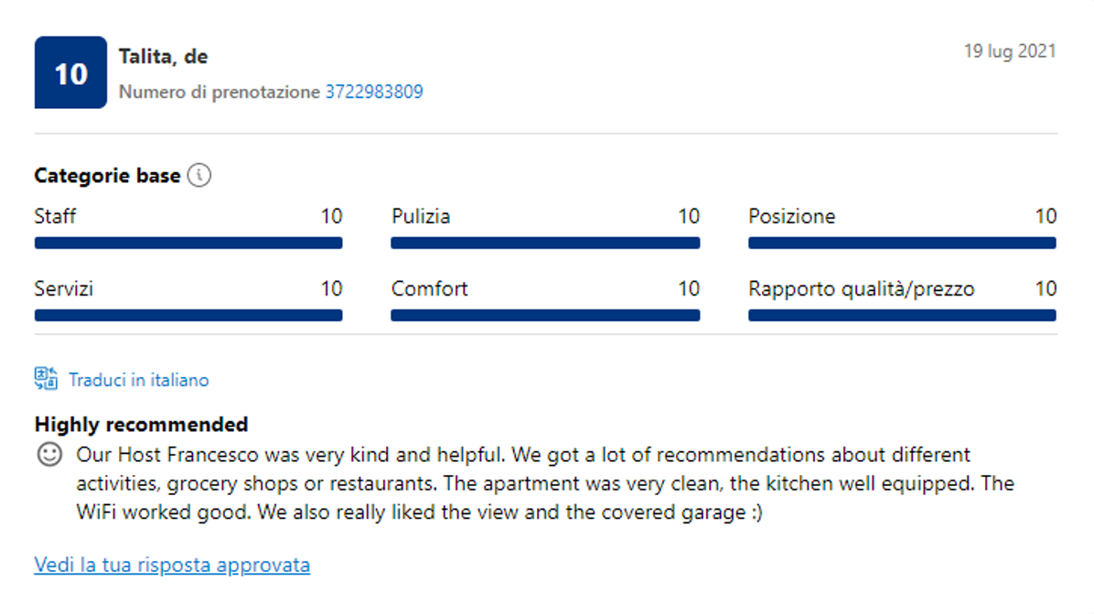Click the review date 19 lug 2021

click(x=1010, y=51)
